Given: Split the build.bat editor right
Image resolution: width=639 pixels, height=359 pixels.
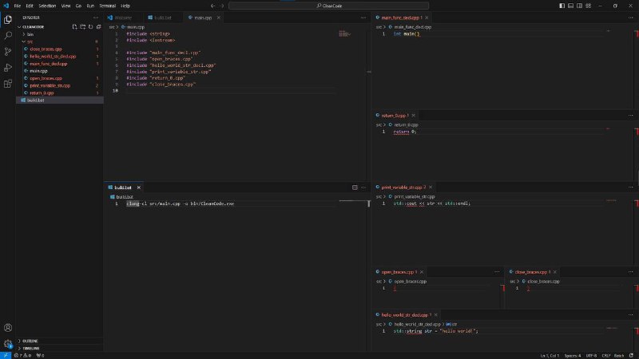Looking at the screenshot, I should pyautogui.click(x=355, y=187).
